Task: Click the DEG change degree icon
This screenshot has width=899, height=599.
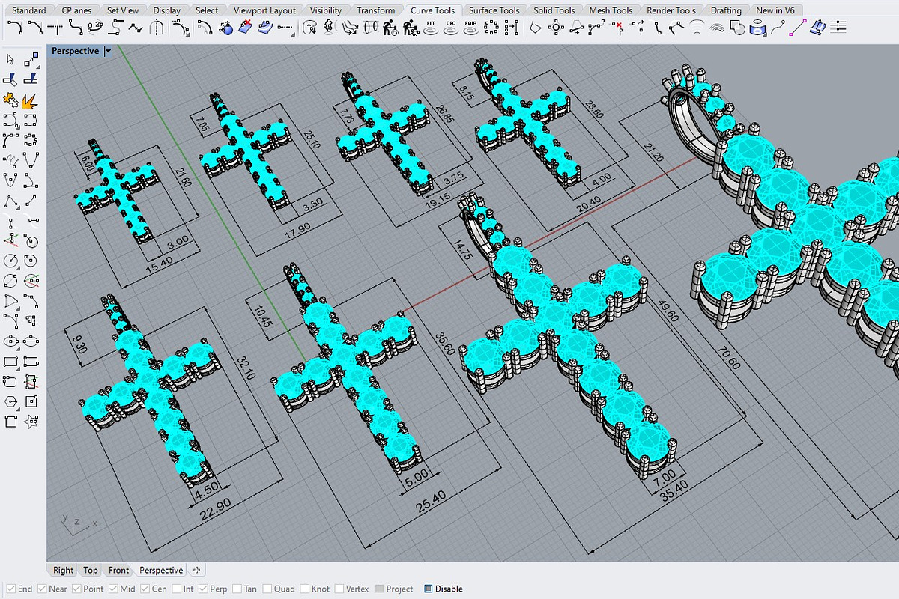Action: click(451, 29)
